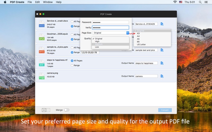This screenshot has height=132, width=212.
Task: Open the US flag input source menu
Action: pos(181,2)
